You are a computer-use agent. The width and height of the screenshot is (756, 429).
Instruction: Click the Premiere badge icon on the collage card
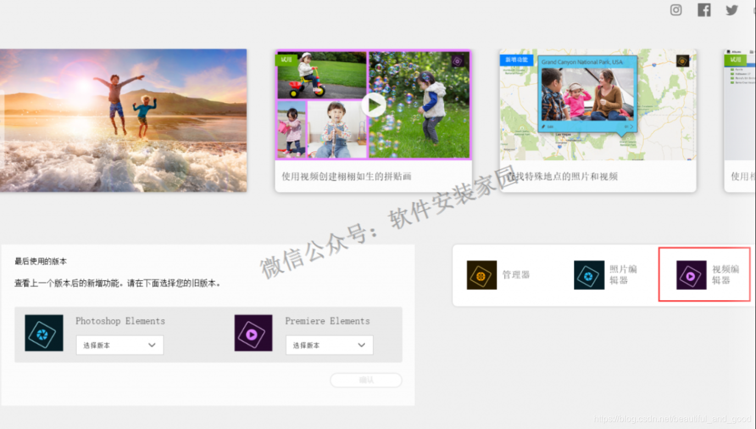[x=458, y=61]
